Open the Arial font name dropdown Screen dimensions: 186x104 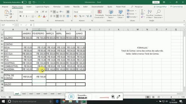coord(35,12)
